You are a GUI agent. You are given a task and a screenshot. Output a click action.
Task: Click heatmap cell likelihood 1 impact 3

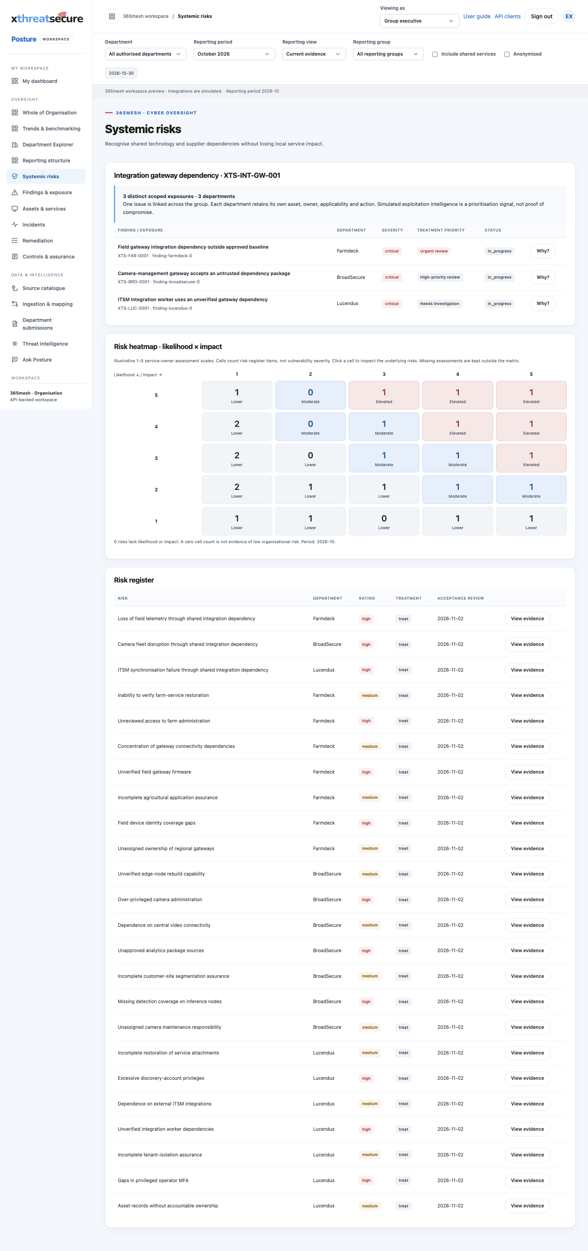[384, 521]
